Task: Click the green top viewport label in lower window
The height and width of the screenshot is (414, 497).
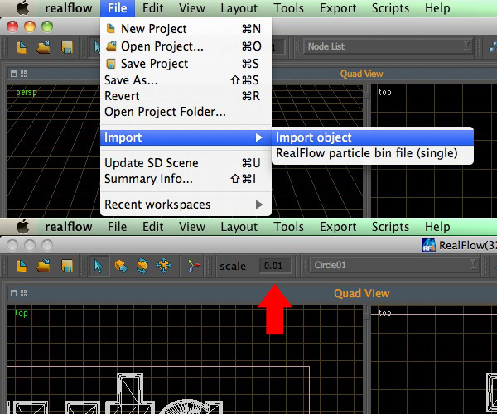Action: pyautogui.click(x=22, y=313)
